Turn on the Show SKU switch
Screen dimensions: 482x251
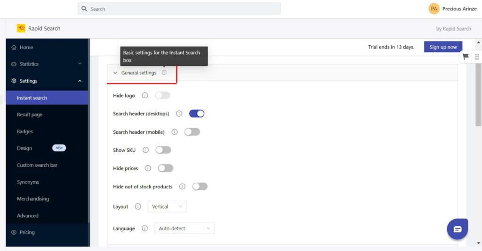pos(163,150)
